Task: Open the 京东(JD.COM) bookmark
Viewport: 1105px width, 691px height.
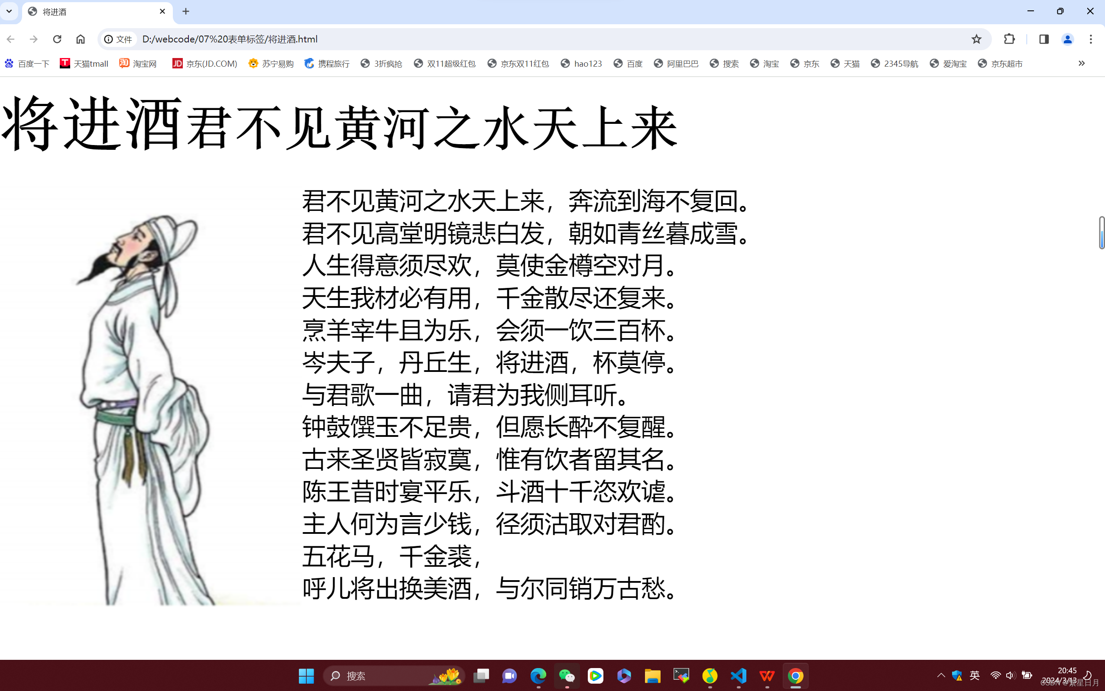Action: [x=205, y=64]
